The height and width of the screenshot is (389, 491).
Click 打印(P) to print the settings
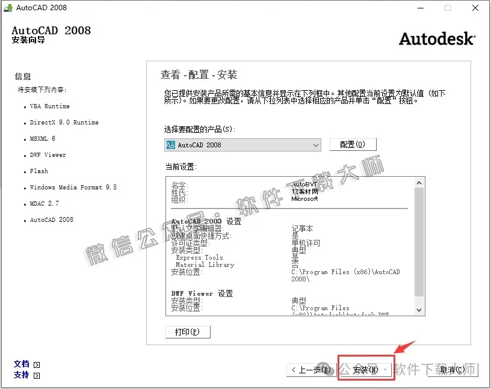[x=187, y=331]
